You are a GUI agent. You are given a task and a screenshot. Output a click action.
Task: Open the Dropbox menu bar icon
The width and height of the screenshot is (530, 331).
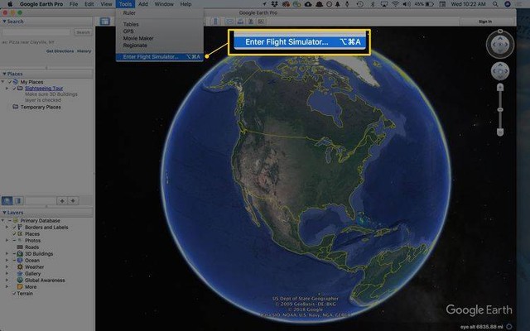coord(275,4)
